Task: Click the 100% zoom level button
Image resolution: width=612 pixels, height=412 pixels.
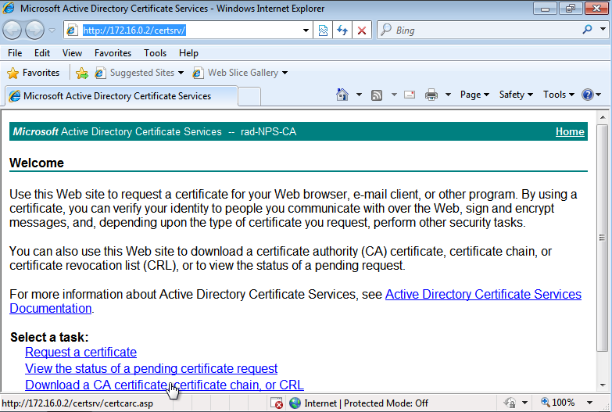Action: [558, 403]
